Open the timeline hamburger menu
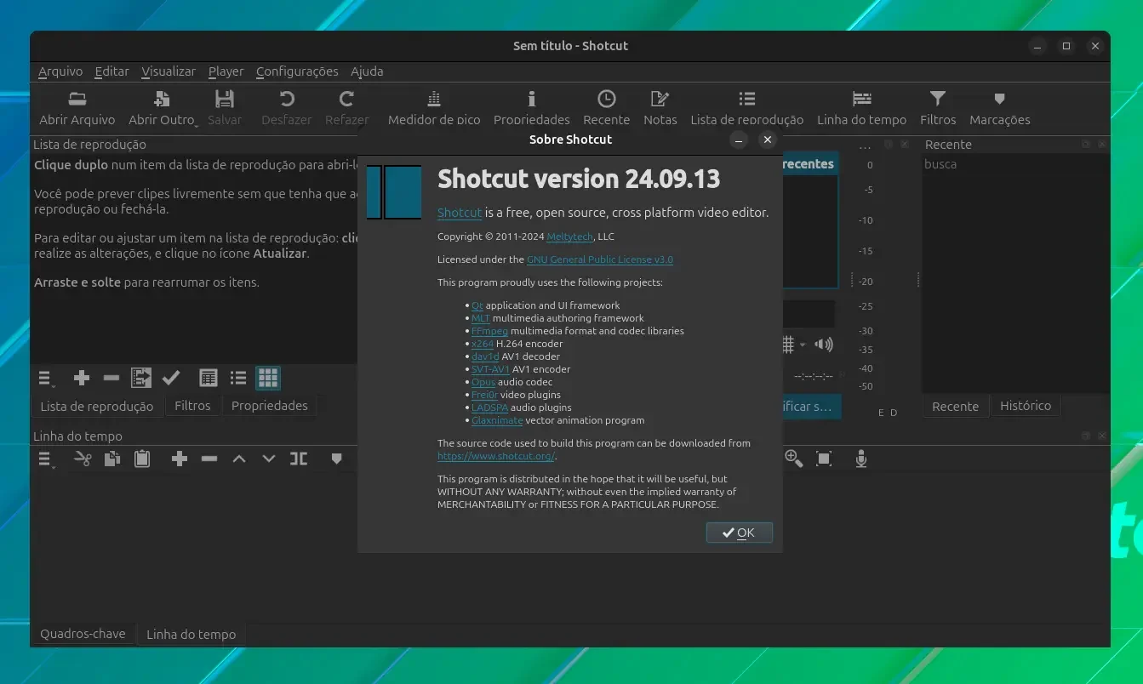The image size is (1143, 684). pyautogui.click(x=47, y=459)
